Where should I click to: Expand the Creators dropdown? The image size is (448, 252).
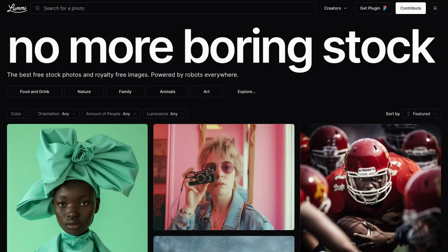(335, 8)
